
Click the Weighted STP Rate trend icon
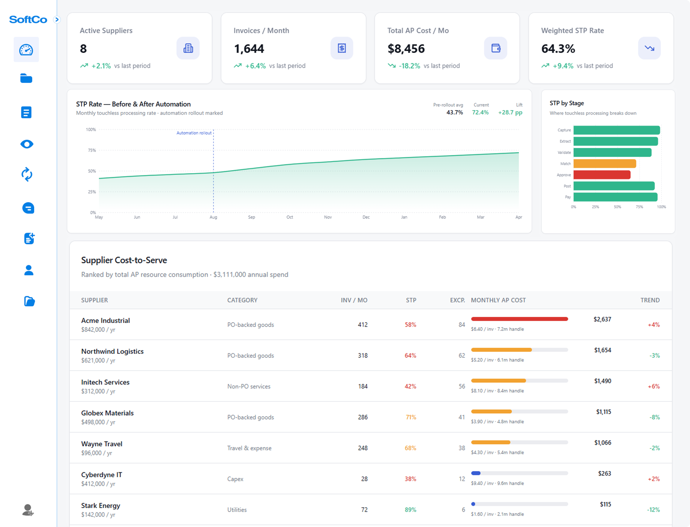(649, 48)
